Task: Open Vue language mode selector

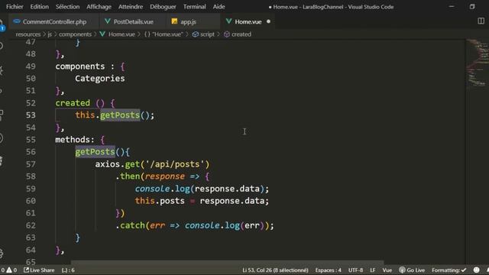Action: coord(387,270)
